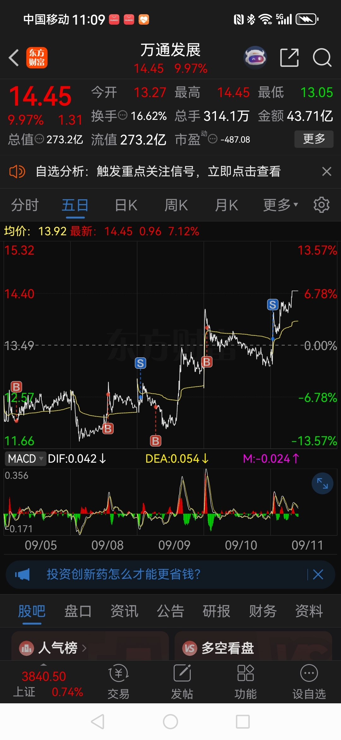Open the 自选分析 signal message
The image size is (341, 740).
[158, 171]
